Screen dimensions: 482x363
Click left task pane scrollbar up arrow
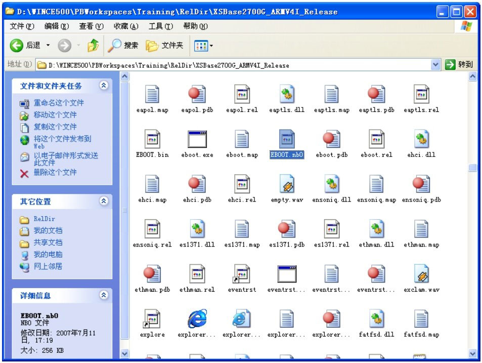pos(124,76)
